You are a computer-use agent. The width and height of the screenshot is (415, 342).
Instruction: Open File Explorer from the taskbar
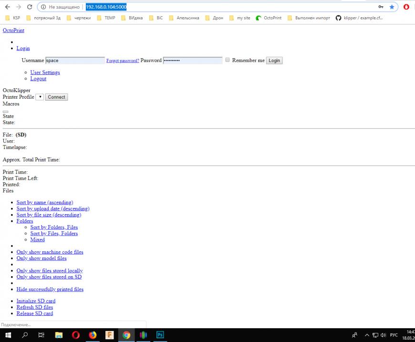point(59,335)
